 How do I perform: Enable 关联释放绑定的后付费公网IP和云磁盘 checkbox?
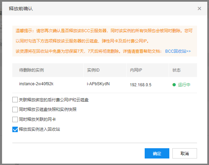15,100
